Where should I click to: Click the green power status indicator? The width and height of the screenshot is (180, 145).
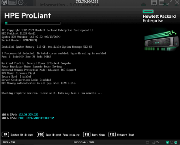click(x=176, y=142)
